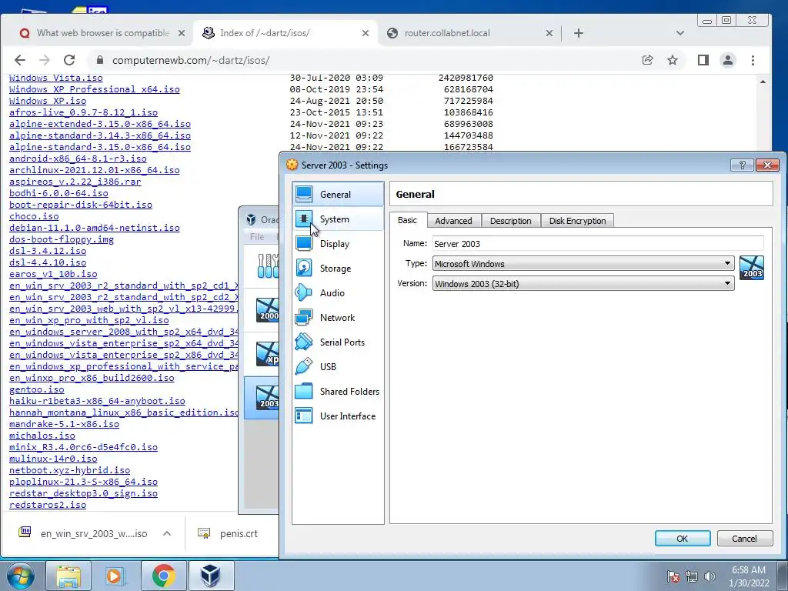Click the Windows 2003 OS type icon
Image resolution: width=788 pixels, height=591 pixels.
(x=752, y=268)
